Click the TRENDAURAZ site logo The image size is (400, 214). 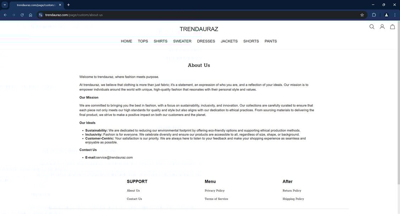click(x=199, y=29)
